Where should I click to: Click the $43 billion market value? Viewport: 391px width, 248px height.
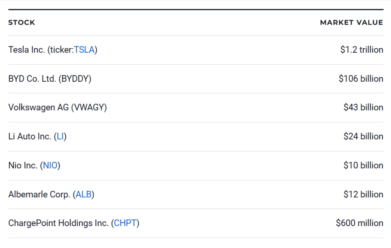coord(363,108)
